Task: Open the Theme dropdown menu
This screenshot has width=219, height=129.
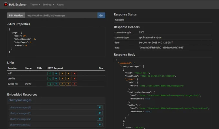Action: [x=35, y=4]
